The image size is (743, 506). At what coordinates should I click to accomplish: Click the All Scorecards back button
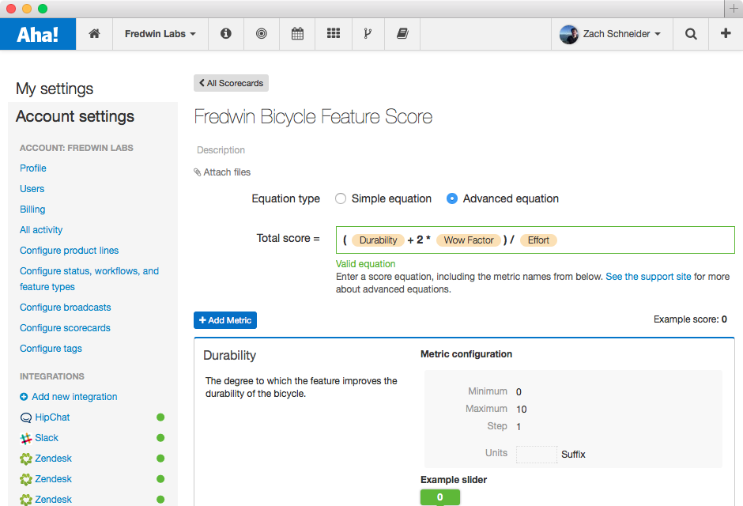pyautogui.click(x=231, y=83)
